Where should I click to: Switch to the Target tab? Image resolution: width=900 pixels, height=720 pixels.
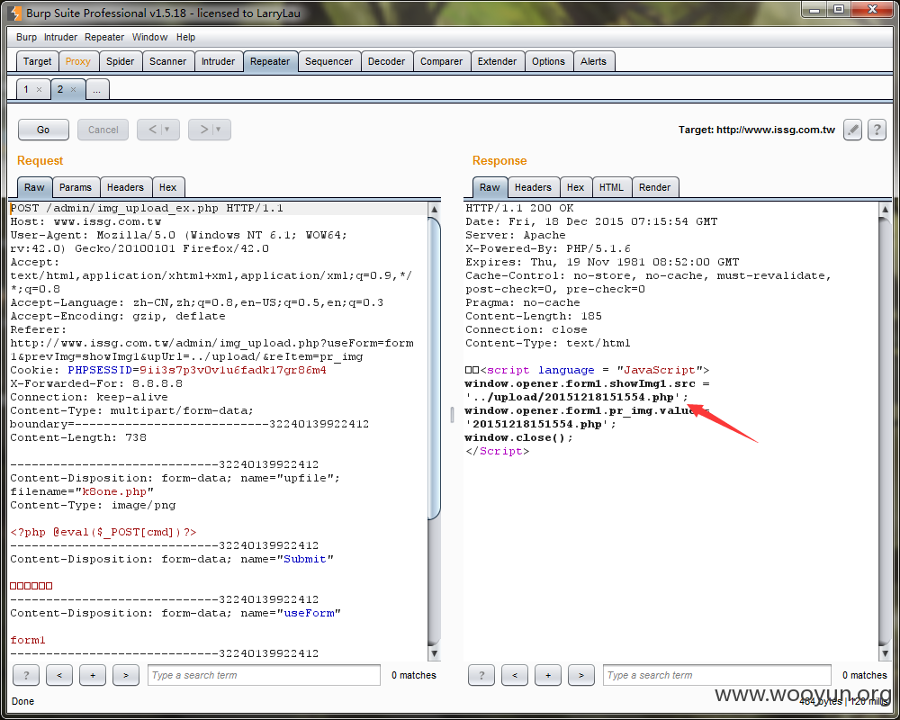37,61
